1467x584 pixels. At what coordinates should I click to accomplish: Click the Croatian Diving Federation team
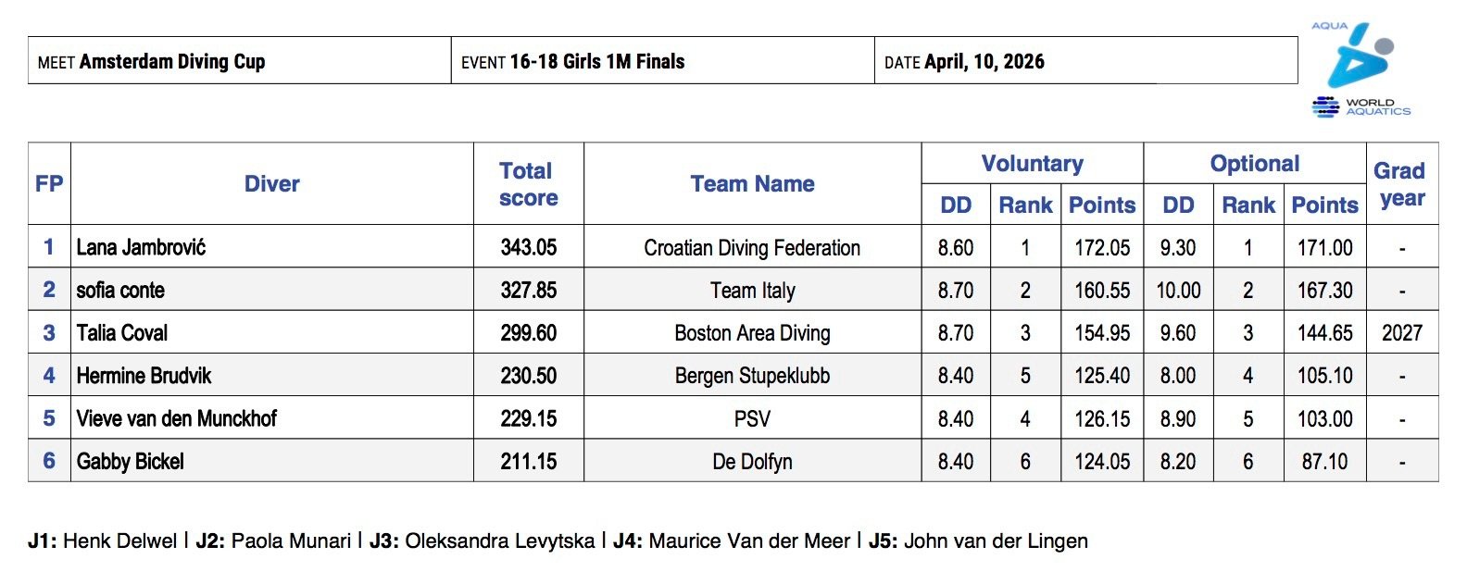pyautogui.click(x=752, y=248)
